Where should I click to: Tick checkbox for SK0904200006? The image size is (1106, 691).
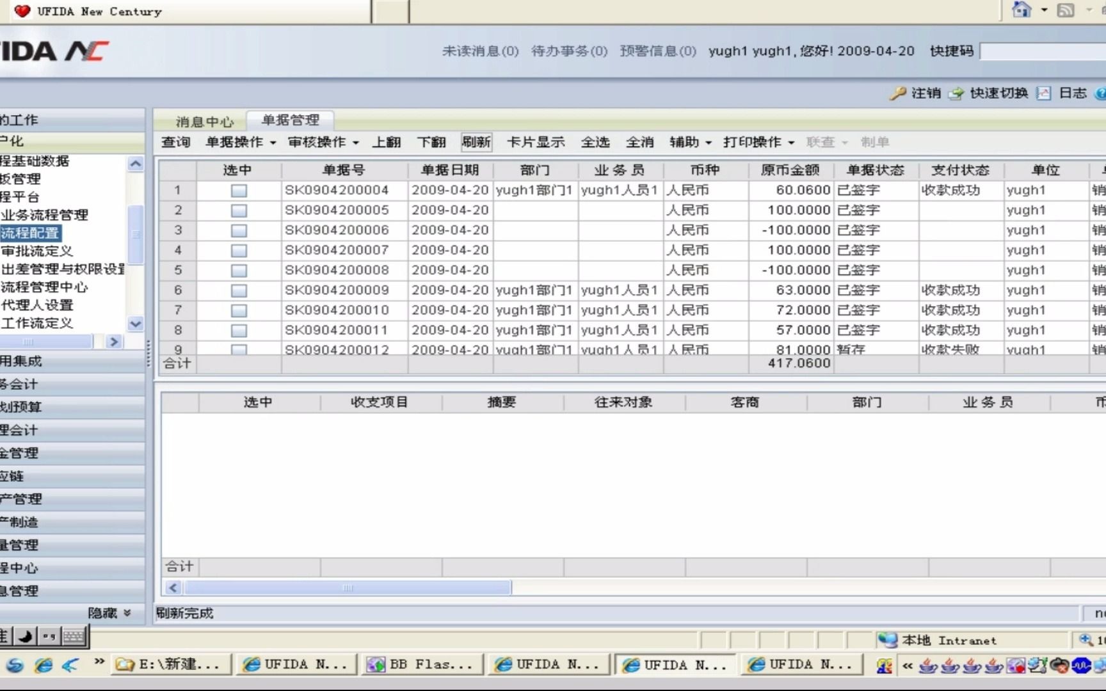(x=239, y=230)
